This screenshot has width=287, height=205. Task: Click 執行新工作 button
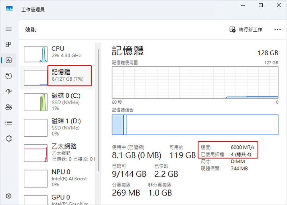[246, 29]
